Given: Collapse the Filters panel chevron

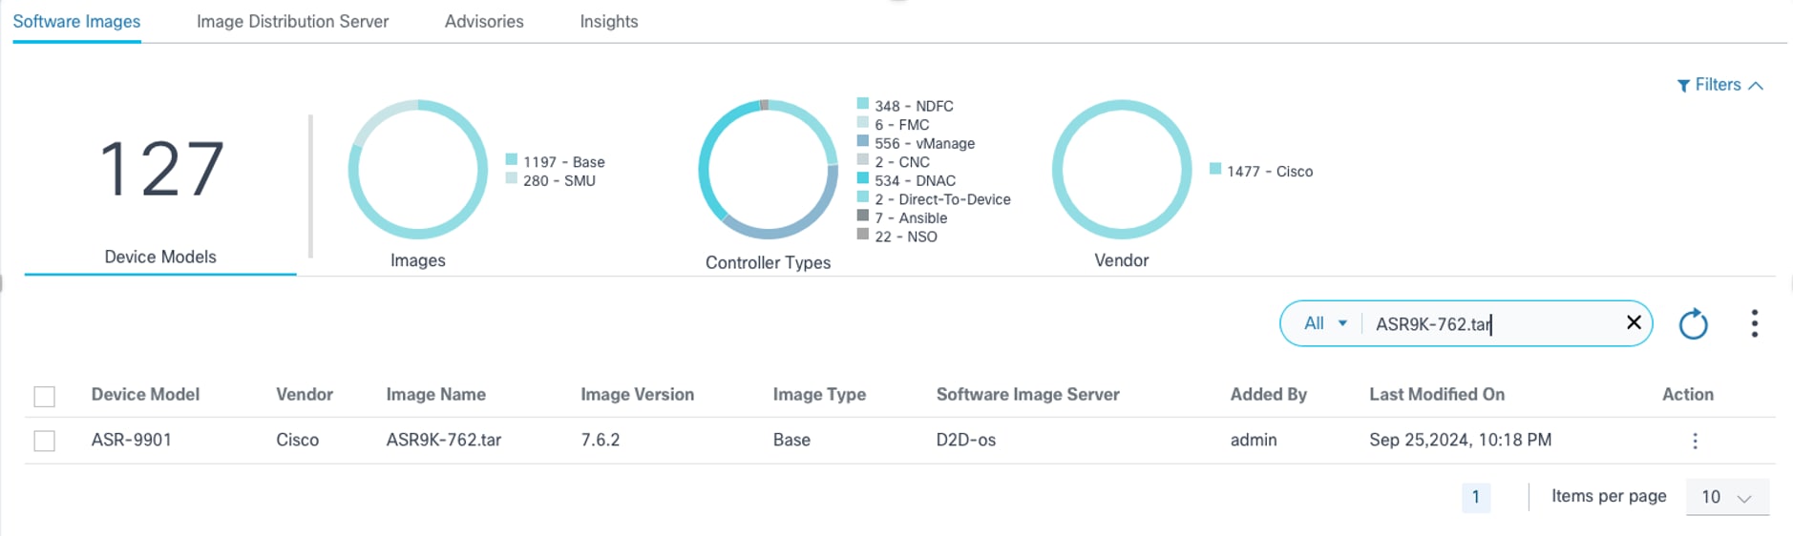Looking at the screenshot, I should [1756, 86].
